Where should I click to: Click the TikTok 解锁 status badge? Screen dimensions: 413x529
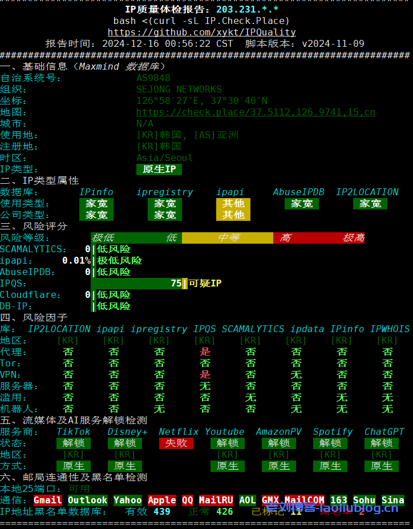click(x=74, y=443)
